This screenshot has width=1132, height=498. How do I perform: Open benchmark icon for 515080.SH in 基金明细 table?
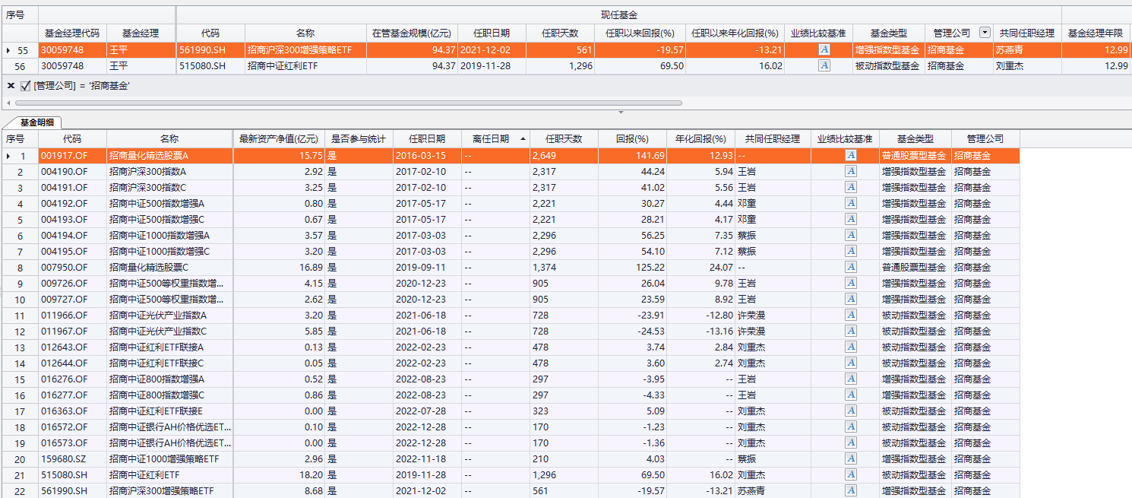pos(851,474)
